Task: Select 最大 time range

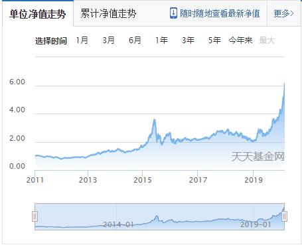Action: point(267,41)
